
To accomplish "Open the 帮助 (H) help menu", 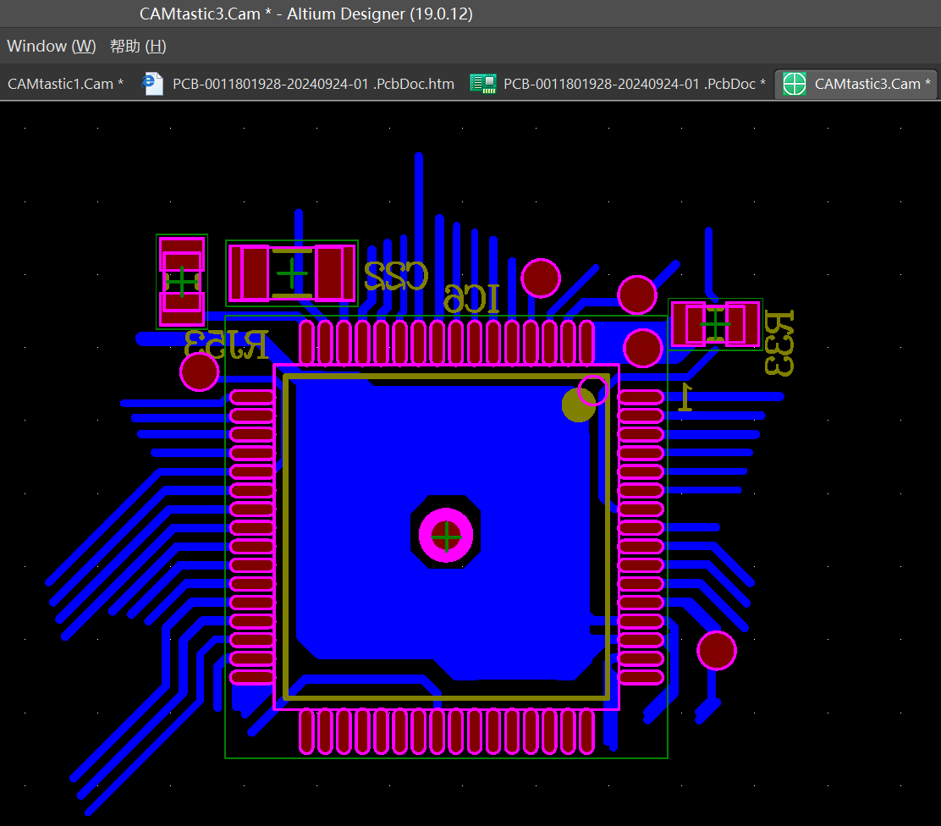I will pyautogui.click(x=138, y=47).
